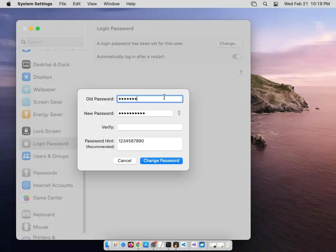
Task: Launch GarageBand from the dock
Action: pyautogui.click(x=176, y=245)
